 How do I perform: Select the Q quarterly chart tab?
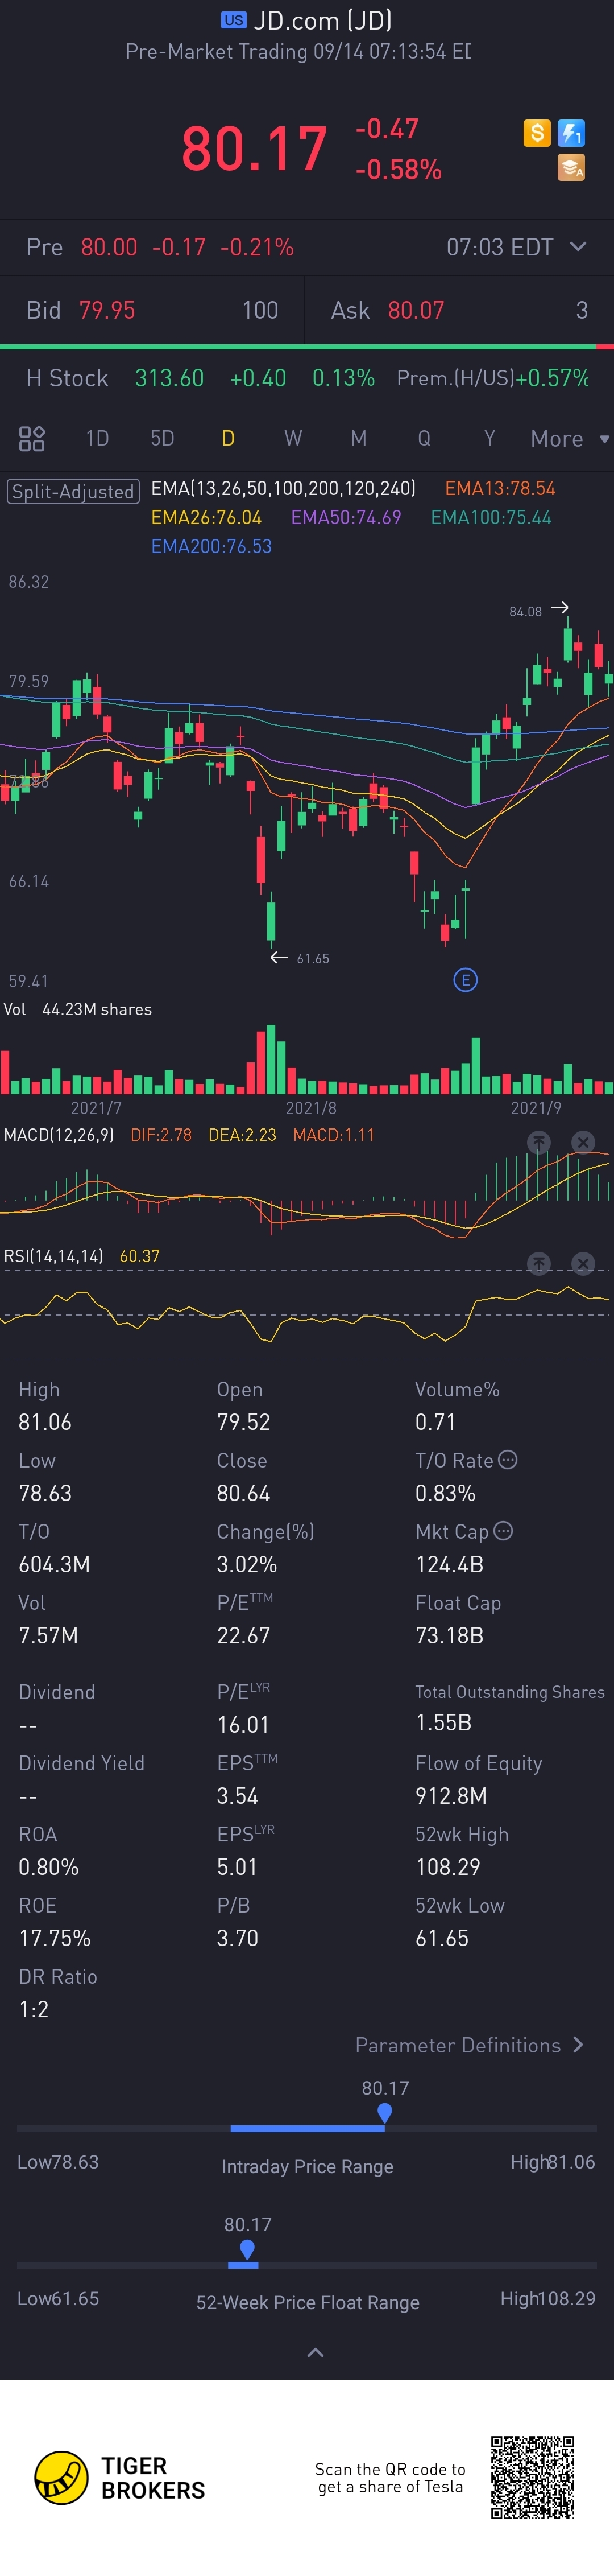(424, 438)
